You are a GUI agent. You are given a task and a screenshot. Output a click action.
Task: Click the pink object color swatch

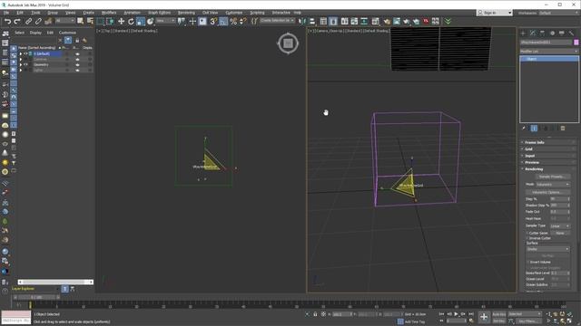point(576,43)
